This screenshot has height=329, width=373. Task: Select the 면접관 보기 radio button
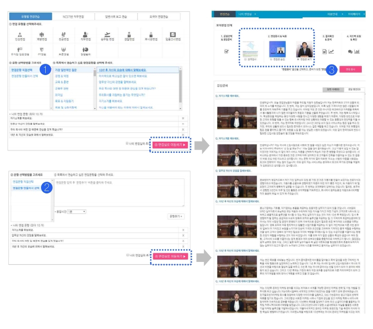(298, 60)
